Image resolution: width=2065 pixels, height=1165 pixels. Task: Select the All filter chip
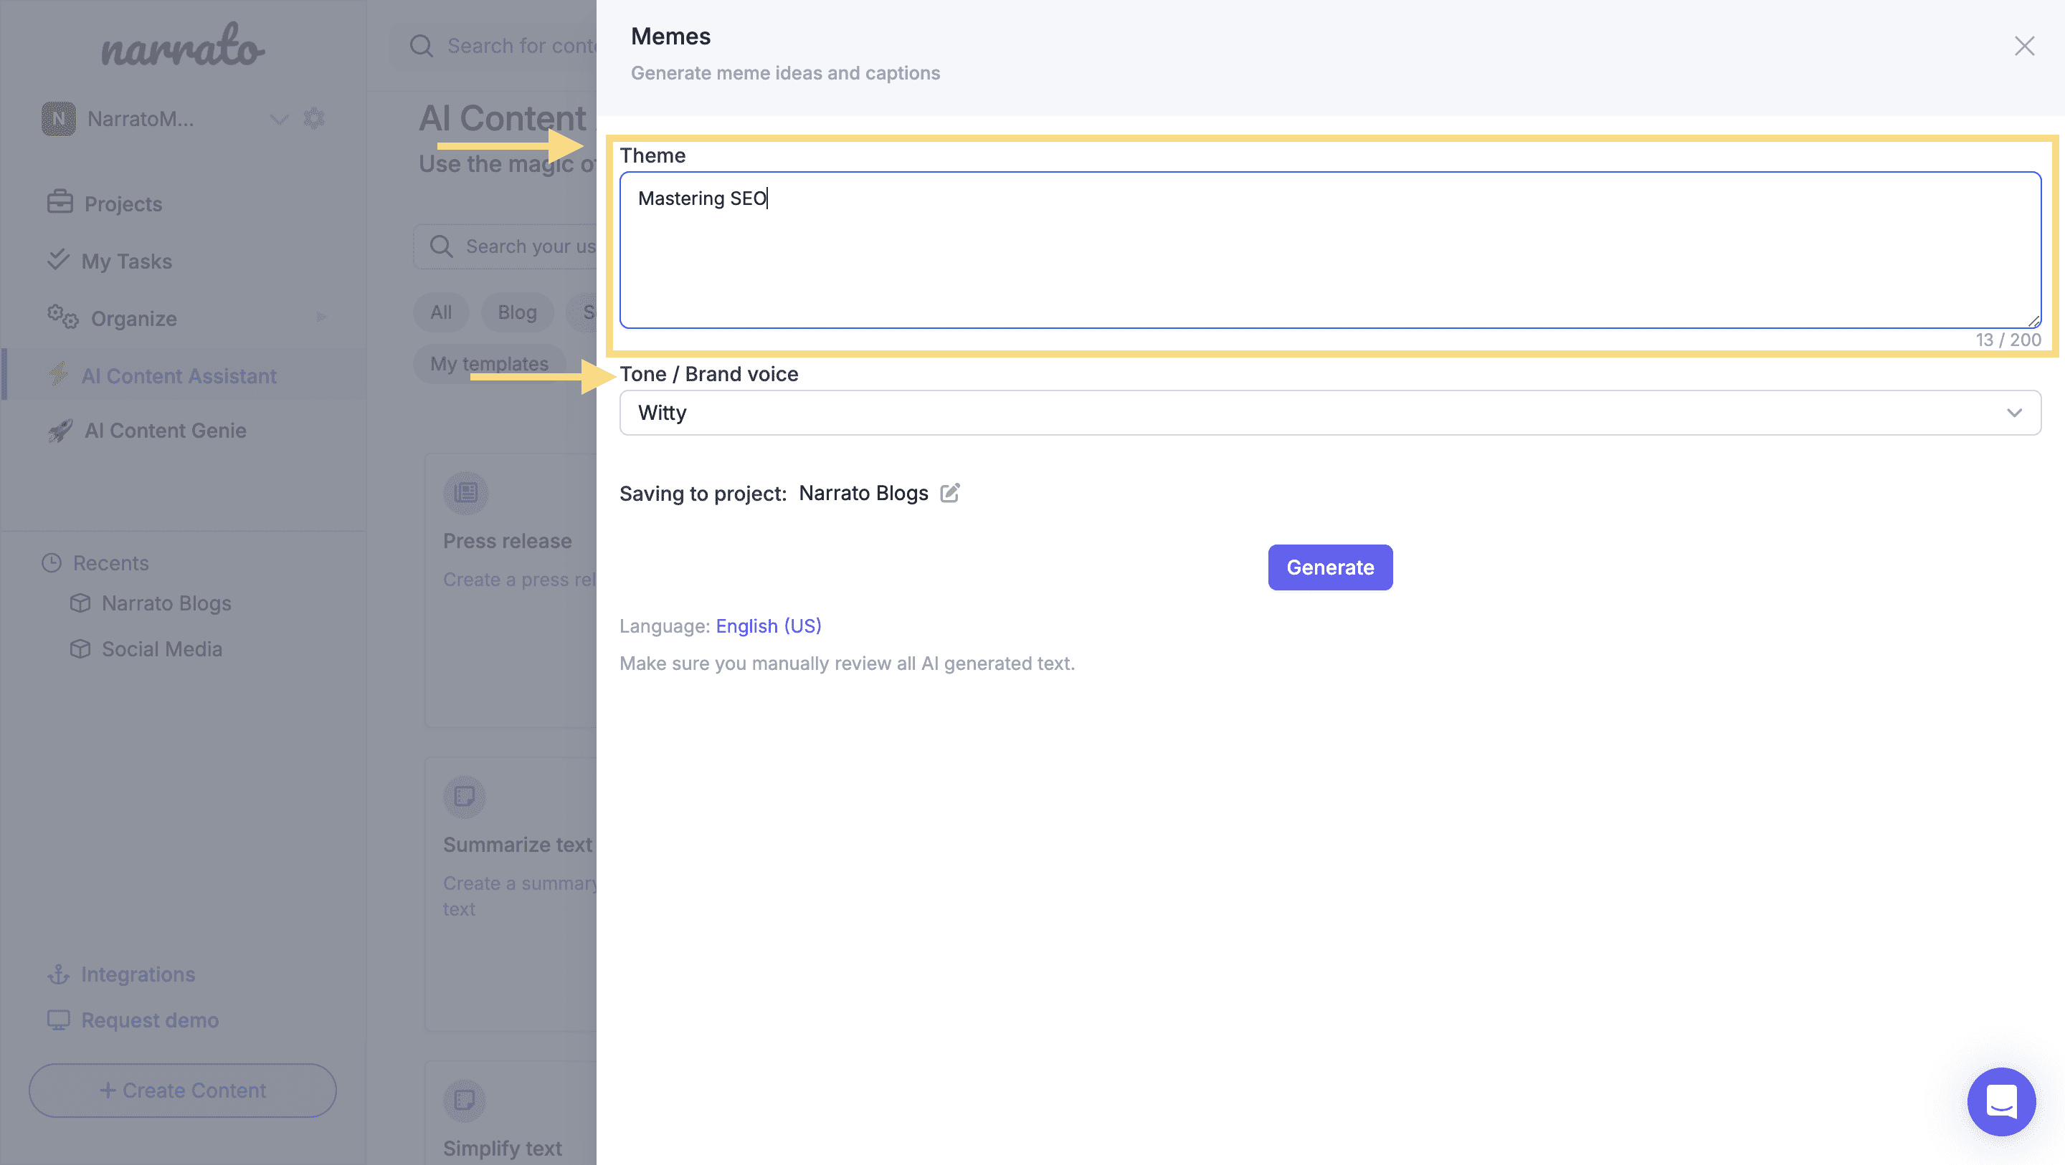pos(441,312)
